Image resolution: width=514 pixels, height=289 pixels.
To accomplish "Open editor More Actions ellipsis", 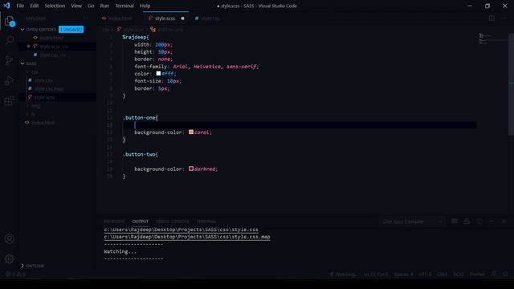I will [504, 18].
